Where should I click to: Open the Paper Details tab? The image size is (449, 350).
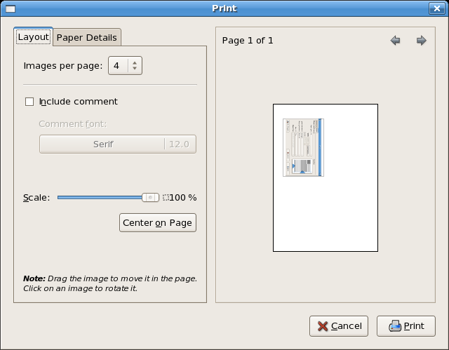click(87, 37)
